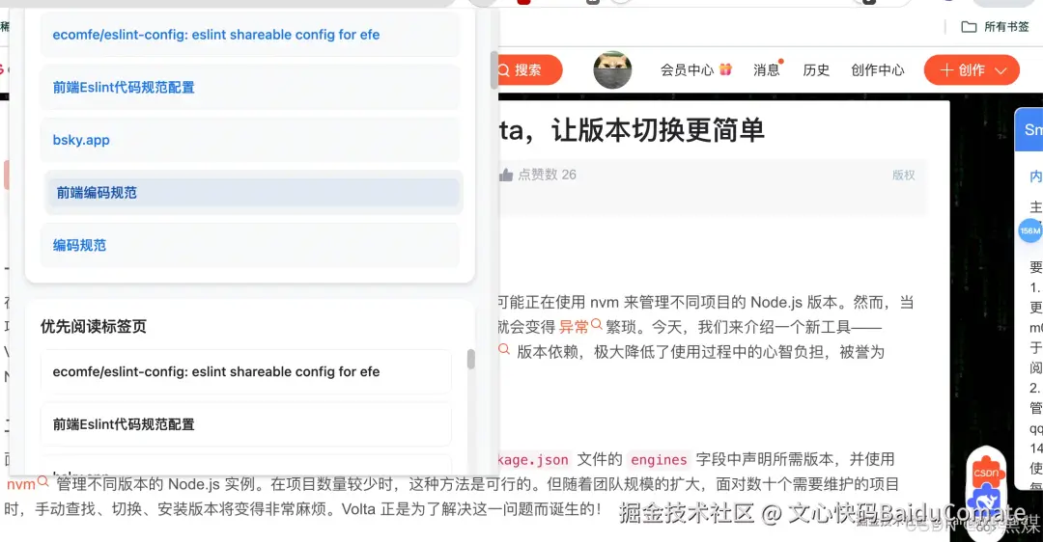Click the search magnifier beside 异常 keyword
The image size is (1043, 542).
597,323
